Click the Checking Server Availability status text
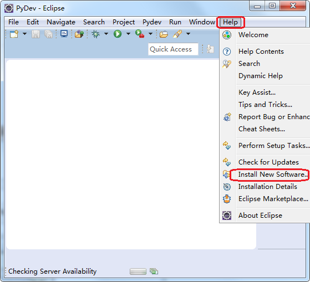This screenshot has width=310, height=282. (52, 271)
